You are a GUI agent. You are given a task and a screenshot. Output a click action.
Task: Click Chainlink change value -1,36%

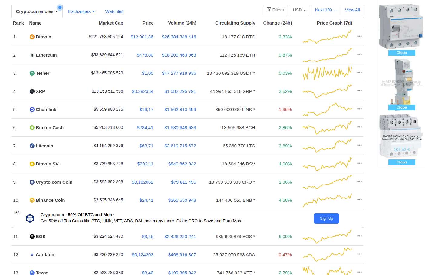285,110
